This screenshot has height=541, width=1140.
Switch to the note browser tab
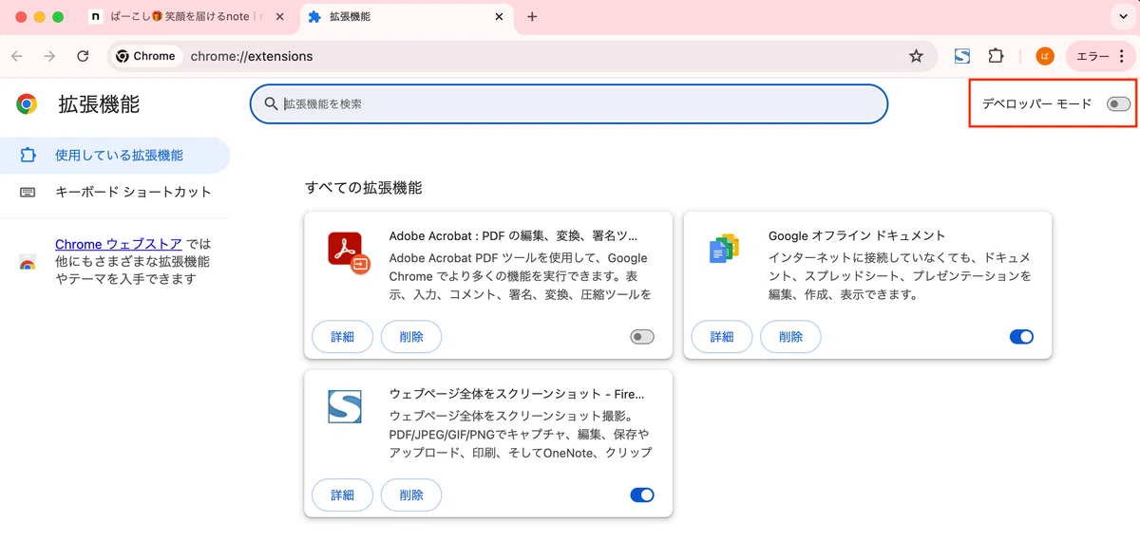tap(186, 17)
